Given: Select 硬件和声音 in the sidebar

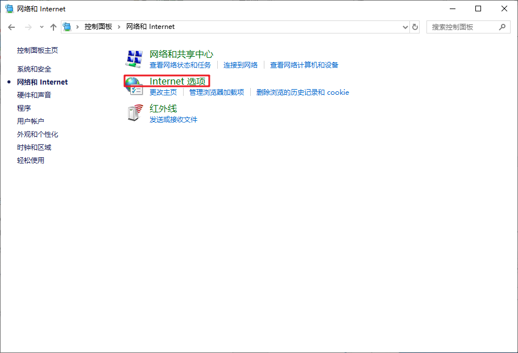Looking at the screenshot, I should point(34,95).
